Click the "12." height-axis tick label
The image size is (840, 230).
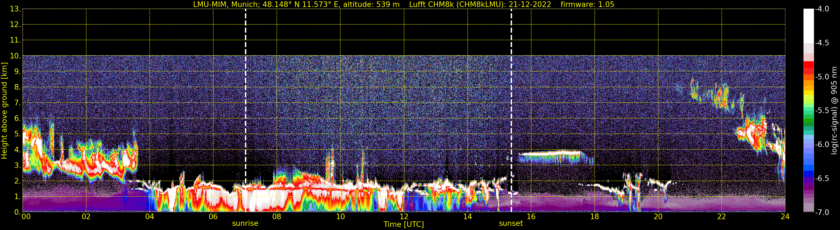[15, 25]
